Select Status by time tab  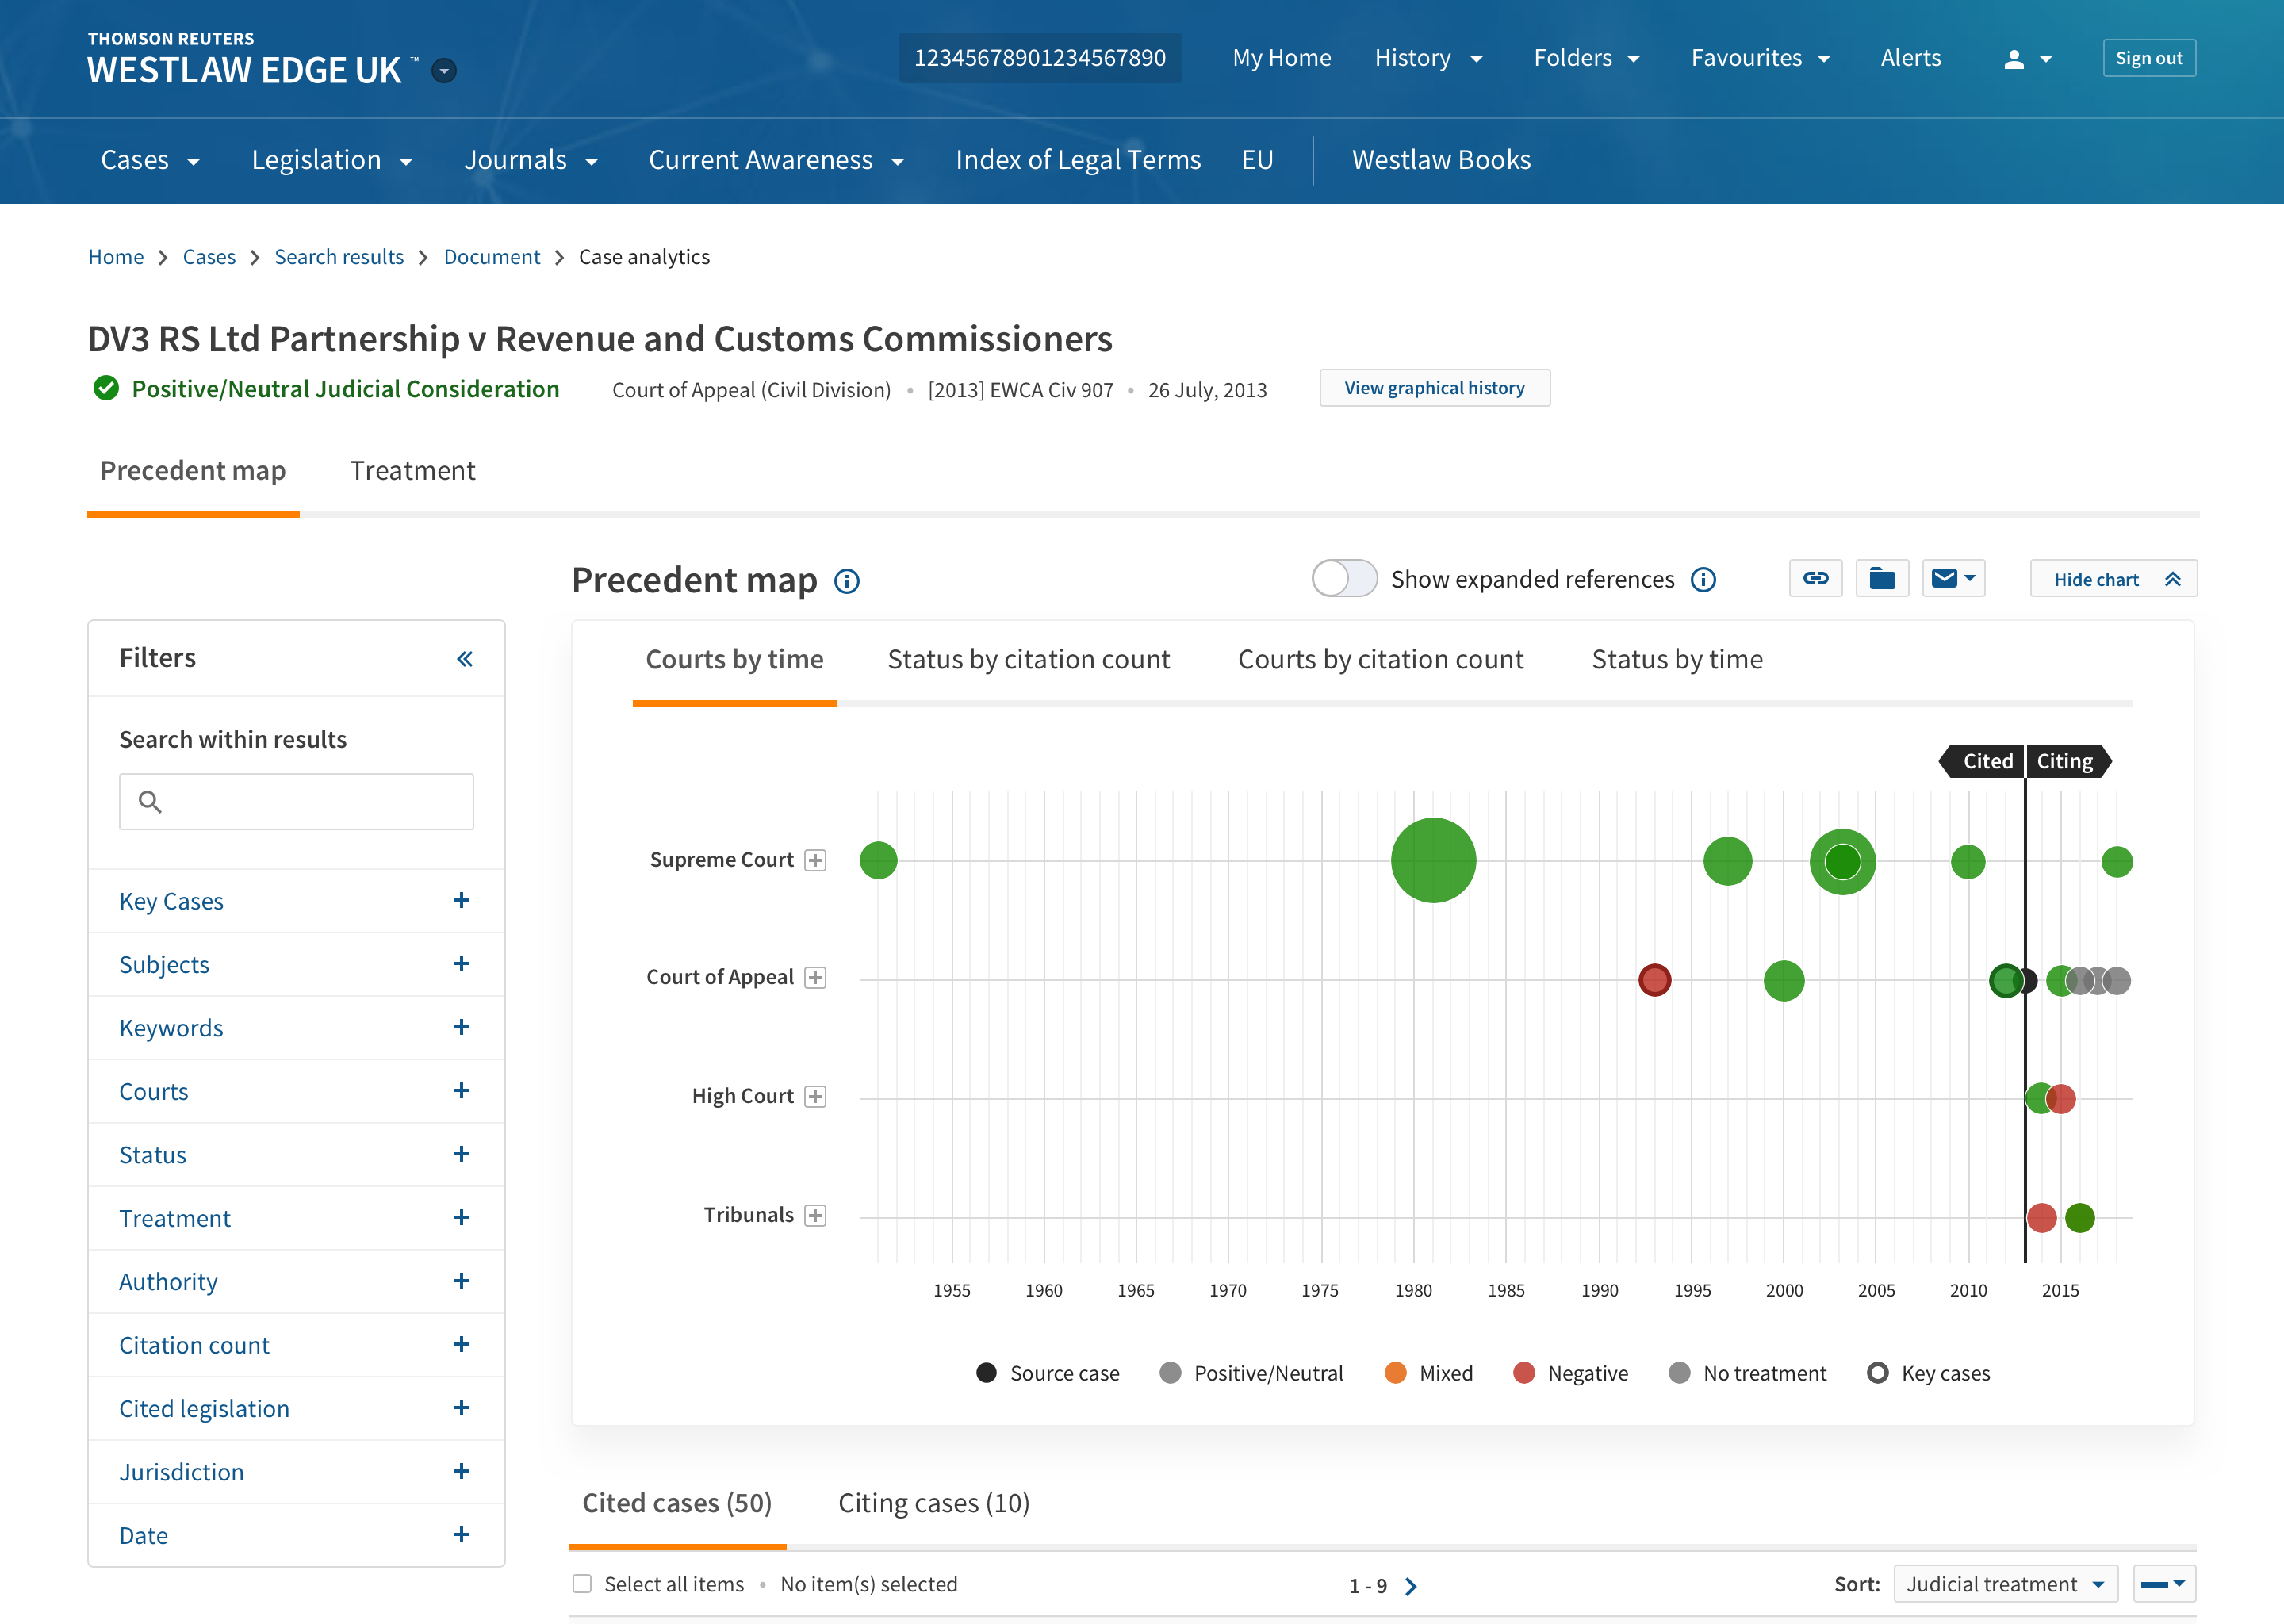1677,660
